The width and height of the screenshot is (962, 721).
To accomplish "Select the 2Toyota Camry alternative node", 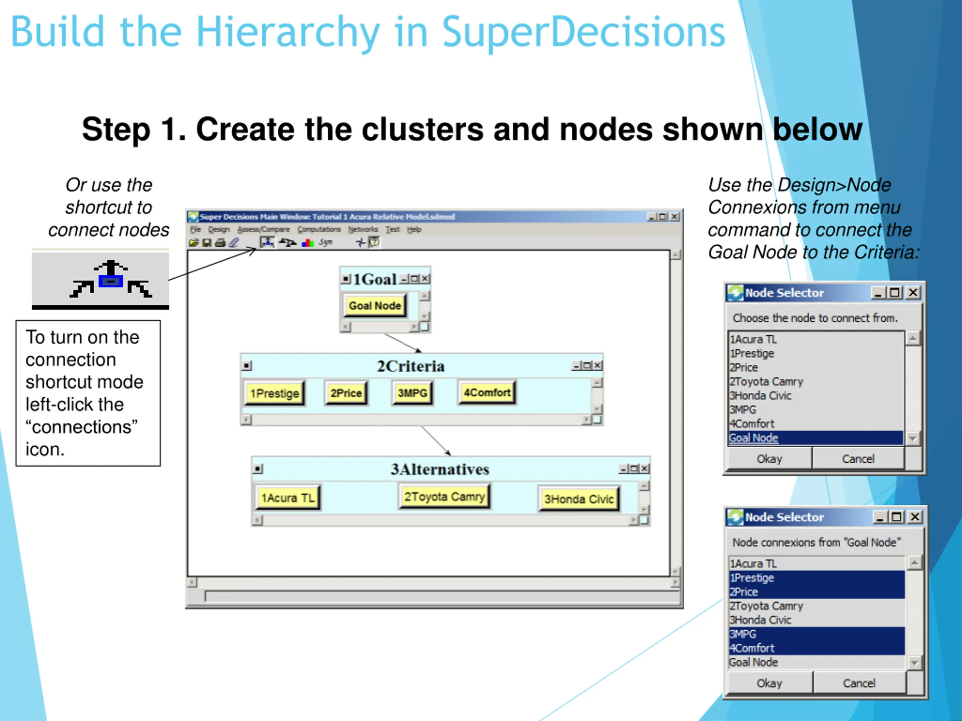I will pyautogui.click(x=445, y=496).
